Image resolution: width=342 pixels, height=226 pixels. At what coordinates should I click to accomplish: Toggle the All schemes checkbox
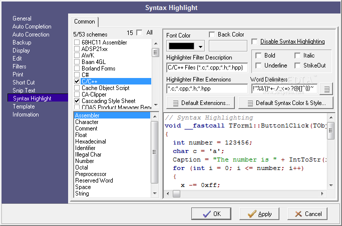[139, 32]
